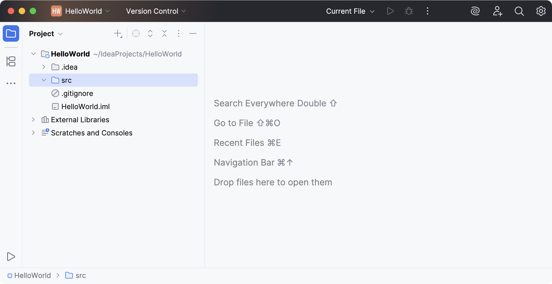Click the Debug bug icon

[x=409, y=11]
